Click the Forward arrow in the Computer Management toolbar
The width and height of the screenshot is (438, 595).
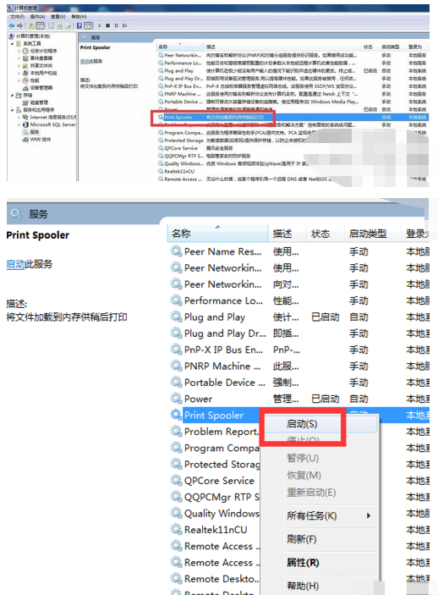[19, 25]
